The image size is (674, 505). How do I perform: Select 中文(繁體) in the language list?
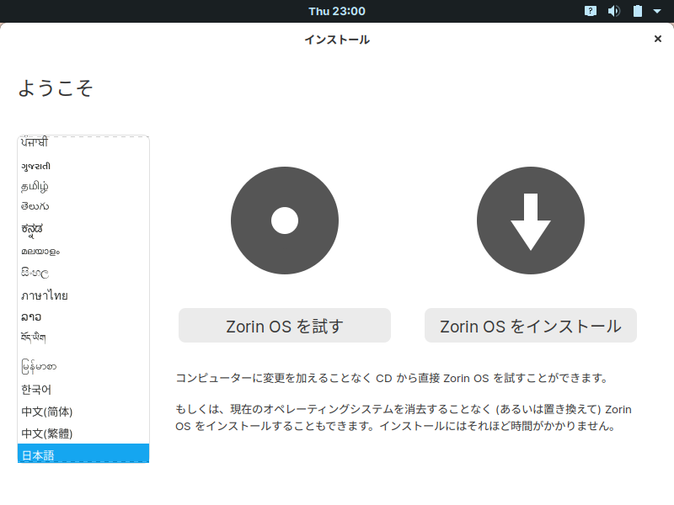point(83,433)
